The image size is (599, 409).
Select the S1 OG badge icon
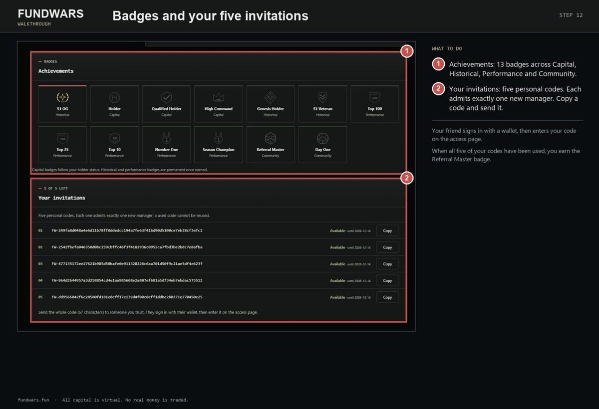click(62, 97)
